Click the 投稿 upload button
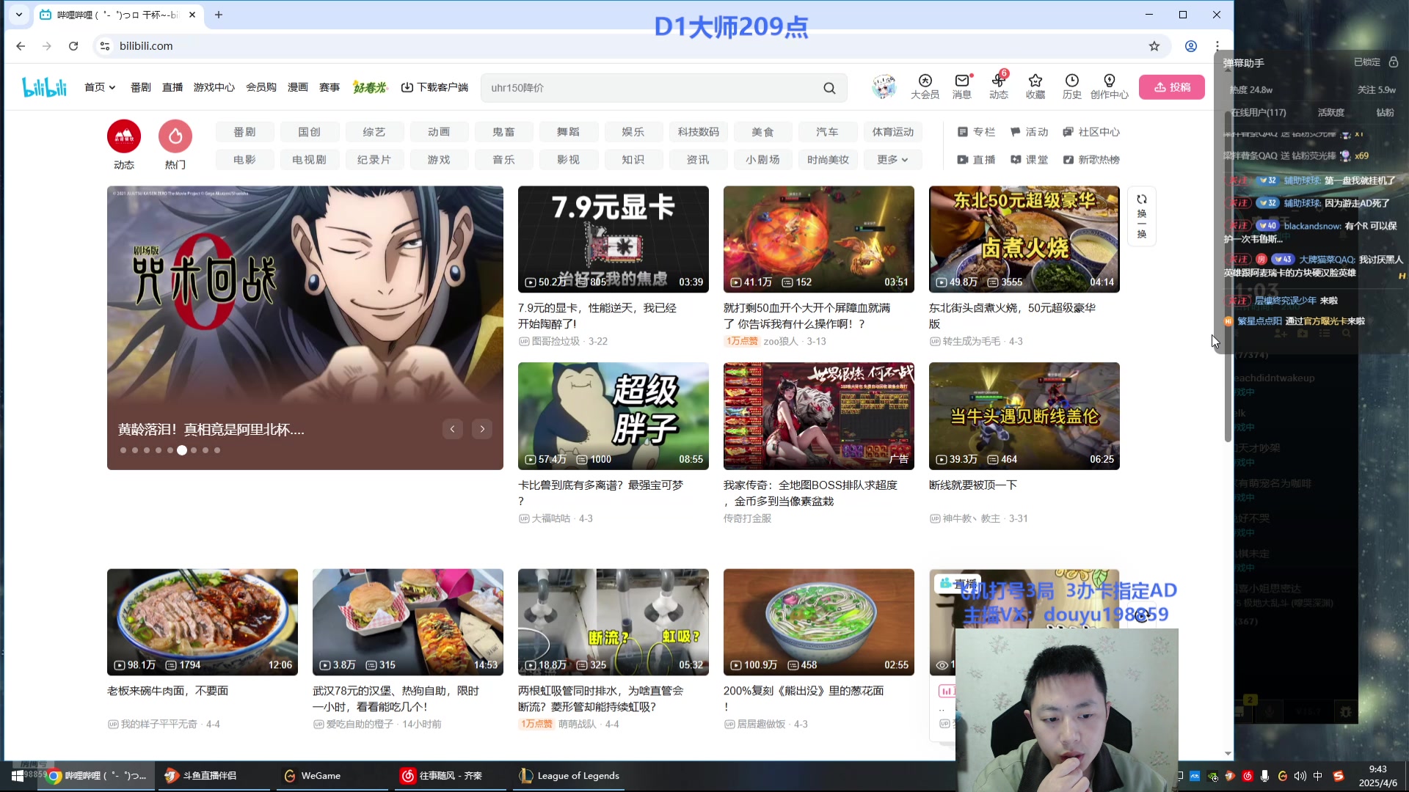 coord(1172,87)
